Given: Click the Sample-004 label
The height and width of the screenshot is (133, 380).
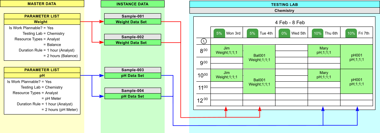Looking at the screenshot, I should pyautogui.click(x=132, y=91).
